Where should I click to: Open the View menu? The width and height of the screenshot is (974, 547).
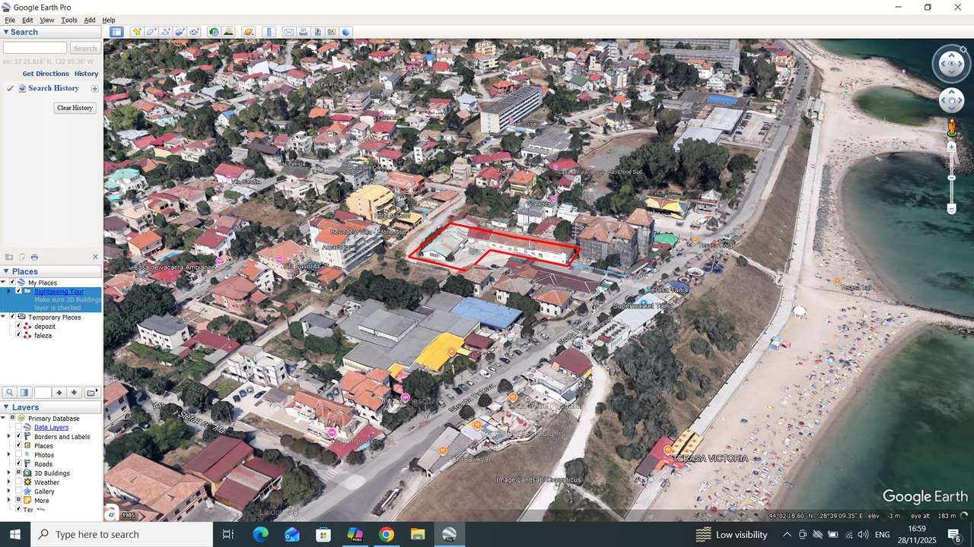46,20
